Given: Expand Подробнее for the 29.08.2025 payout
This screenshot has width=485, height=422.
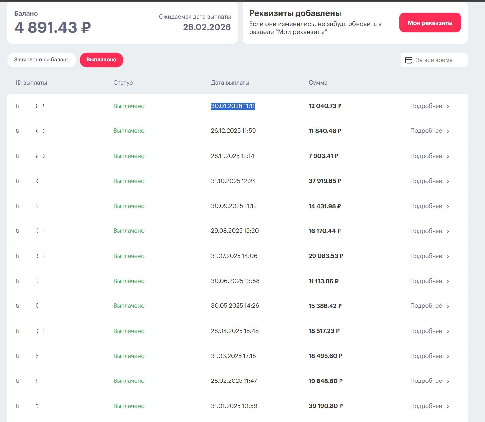Looking at the screenshot, I should [426, 231].
